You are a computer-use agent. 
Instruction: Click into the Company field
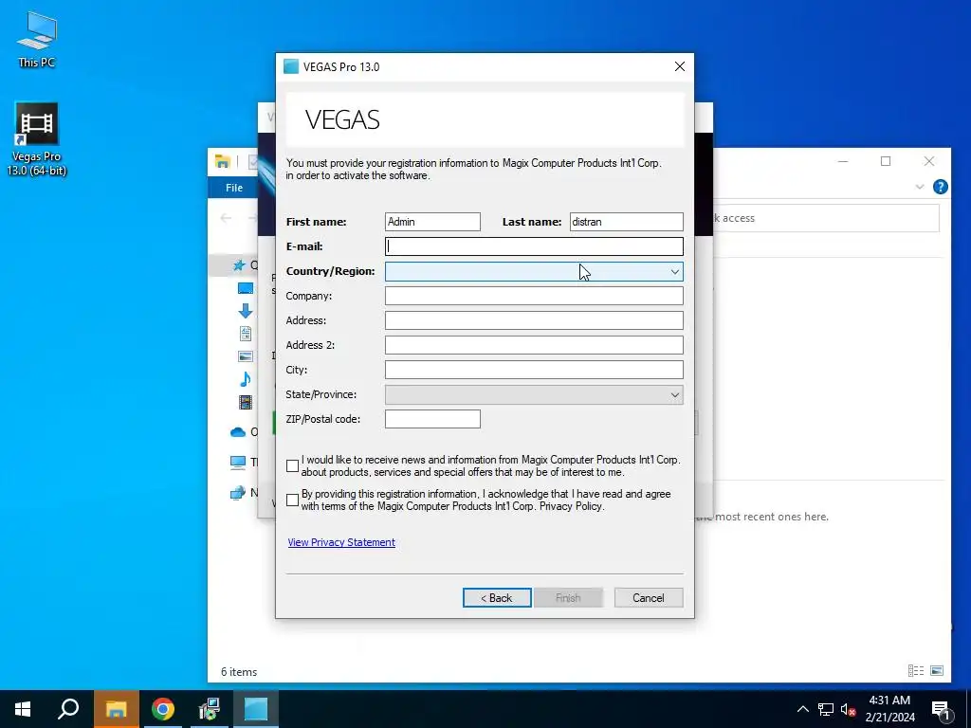coord(534,296)
